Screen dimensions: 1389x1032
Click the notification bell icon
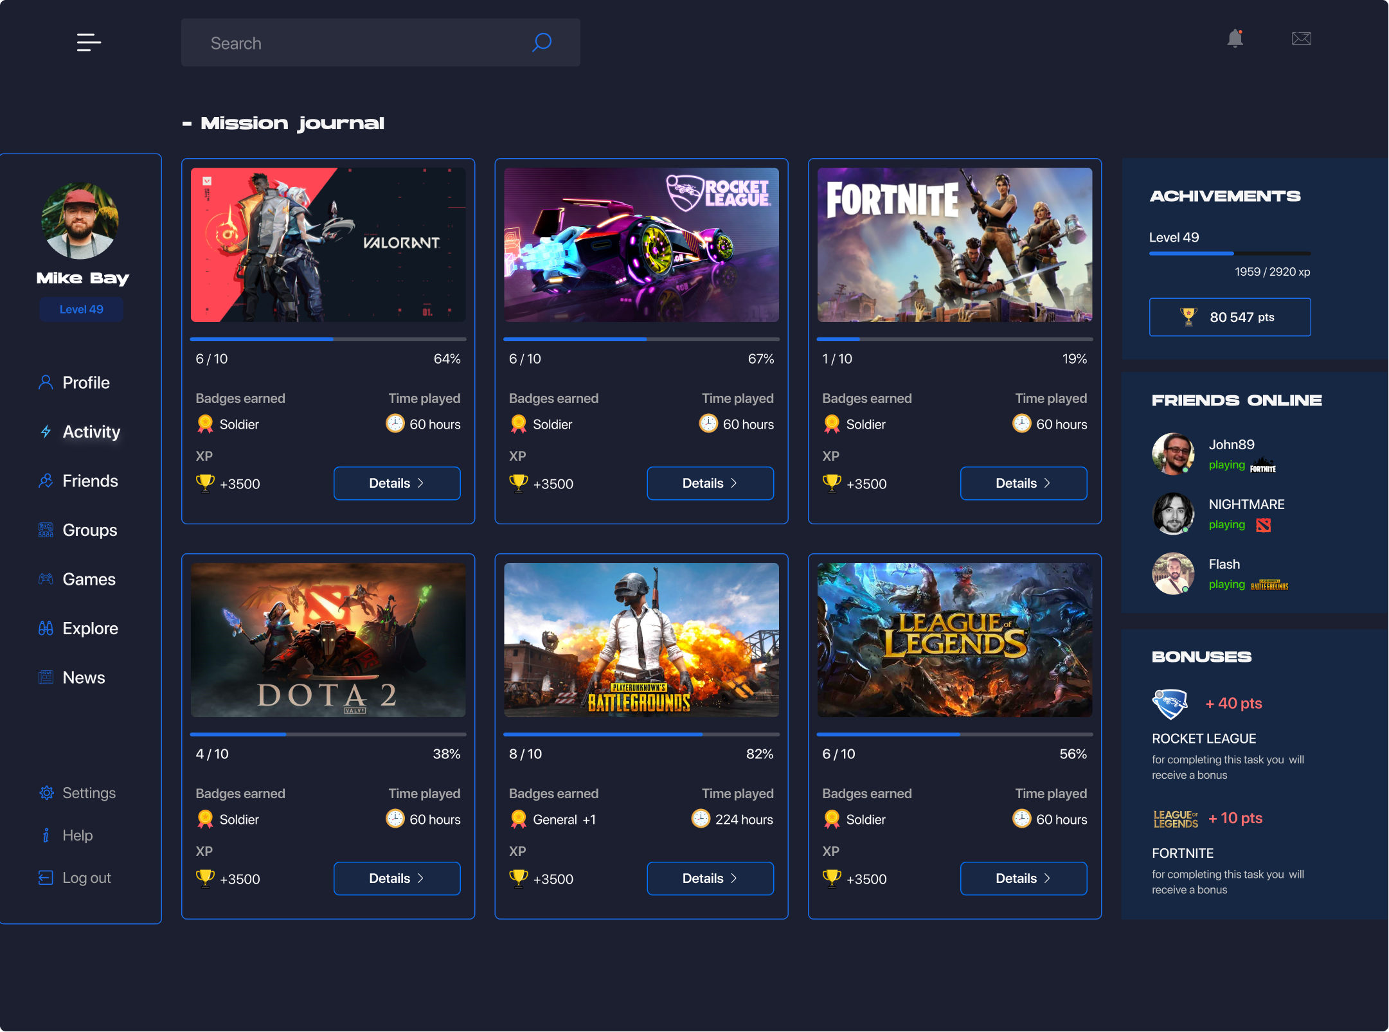click(1235, 39)
